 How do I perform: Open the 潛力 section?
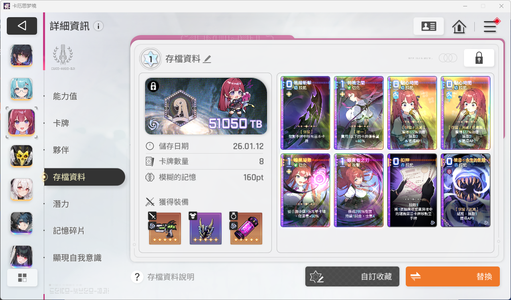point(61,204)
